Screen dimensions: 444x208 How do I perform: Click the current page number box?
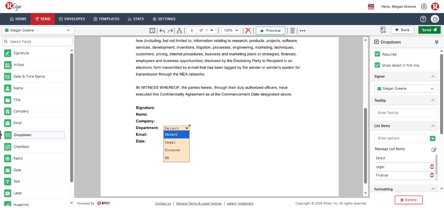point(192,31)
